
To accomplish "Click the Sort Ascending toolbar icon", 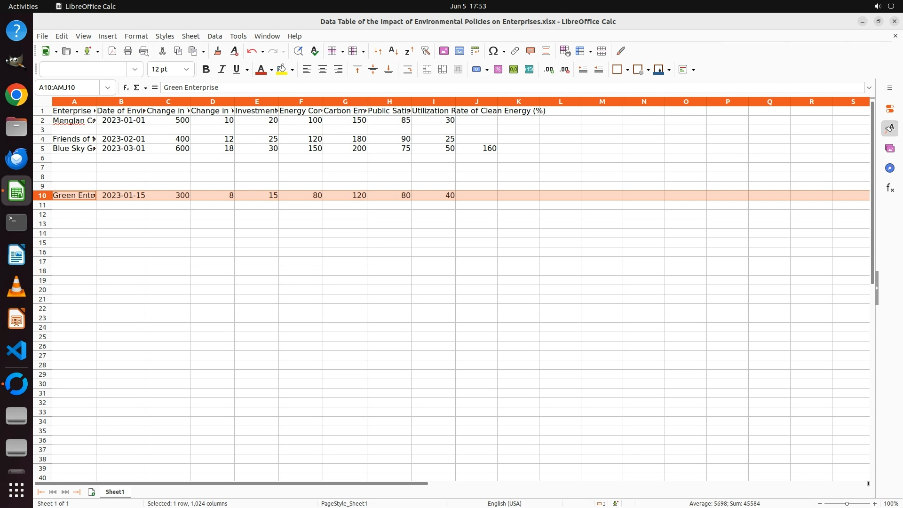I will 393,51.
